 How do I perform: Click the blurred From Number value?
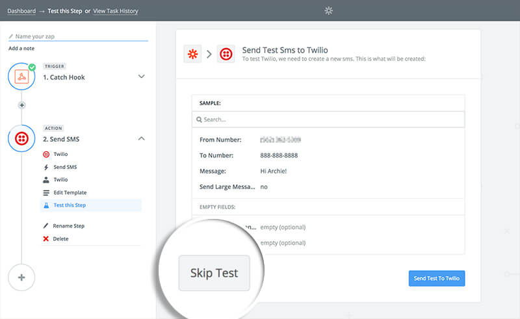(280, 140)
